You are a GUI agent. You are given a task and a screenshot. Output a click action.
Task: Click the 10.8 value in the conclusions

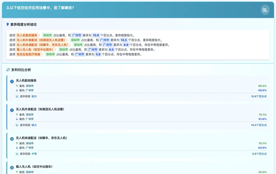[x=96, y=35]
